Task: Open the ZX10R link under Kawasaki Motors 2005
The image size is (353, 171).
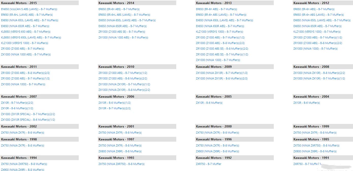Action: (x=209, y=103)
